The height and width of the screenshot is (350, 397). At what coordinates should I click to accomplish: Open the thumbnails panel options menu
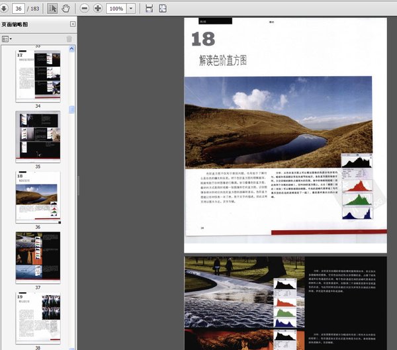point(7,39)
